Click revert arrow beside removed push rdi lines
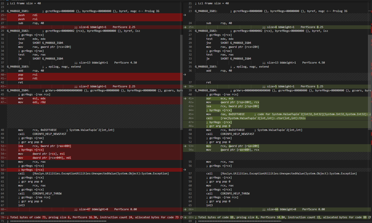This screenshot has width=372, height=223. point(185,15)
